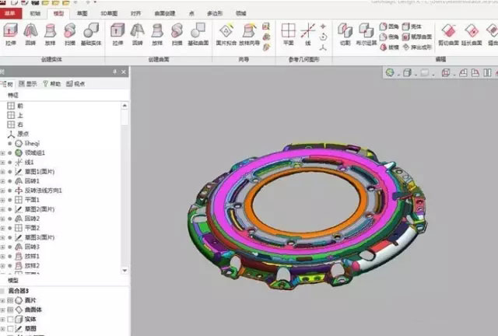The height and width of the screenshot is (336, 498).
Task: Select the 平面 reference plane tool
Action: pyautogui.click(x=289, y=34)
